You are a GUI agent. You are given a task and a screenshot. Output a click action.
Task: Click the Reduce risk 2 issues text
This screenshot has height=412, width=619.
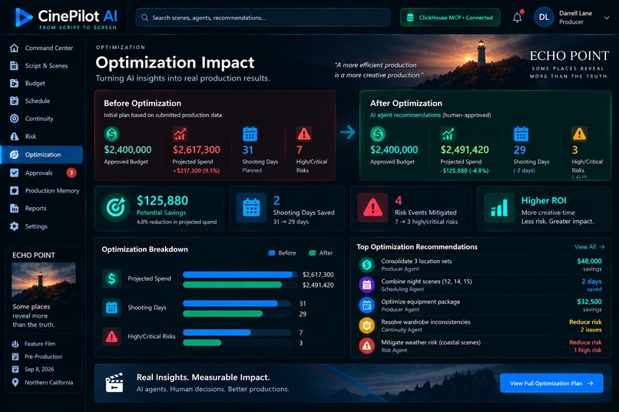(x=585, y=325)
